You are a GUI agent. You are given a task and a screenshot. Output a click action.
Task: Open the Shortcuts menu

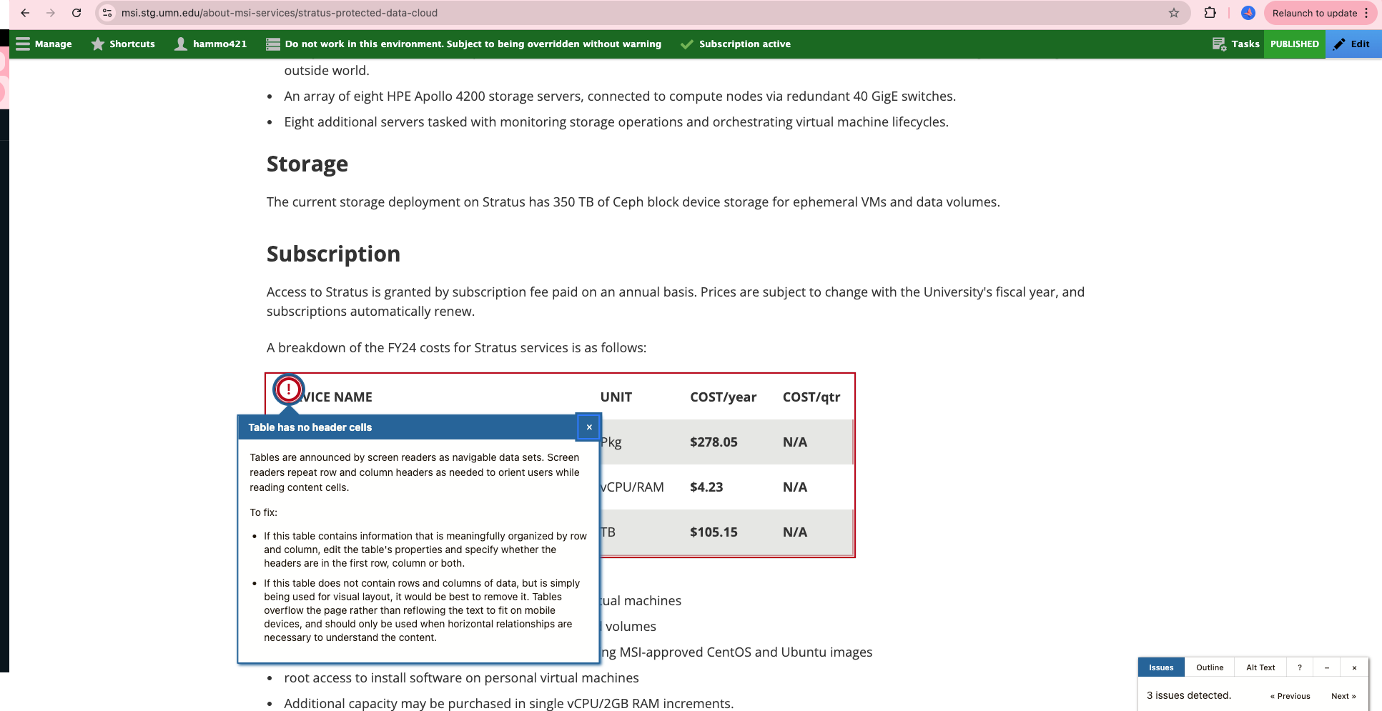click(x=123, y=44)
